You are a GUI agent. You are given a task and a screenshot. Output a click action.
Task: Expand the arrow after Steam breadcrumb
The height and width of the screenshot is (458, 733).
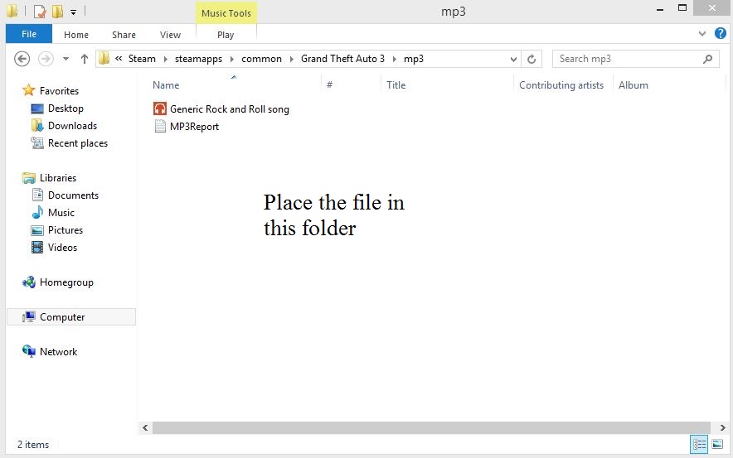(166, 59)
